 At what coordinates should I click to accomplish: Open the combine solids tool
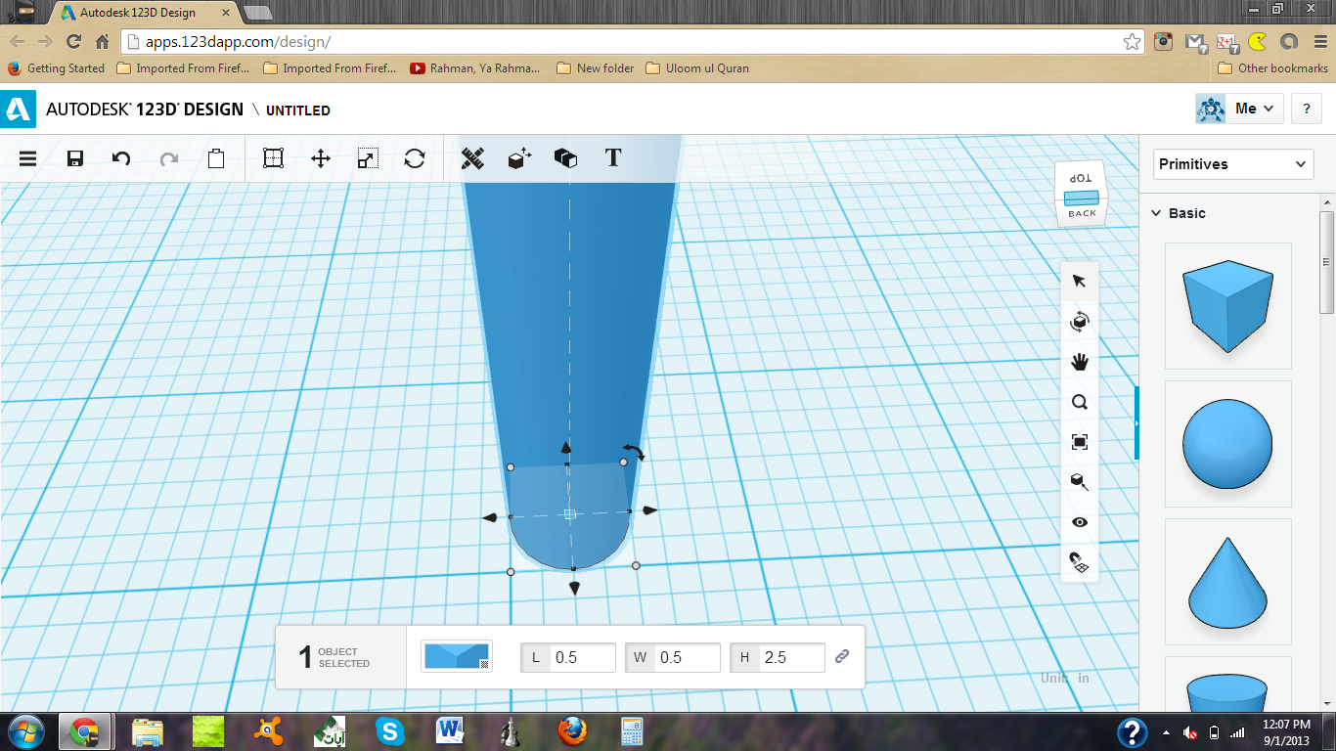coord(565,158)
